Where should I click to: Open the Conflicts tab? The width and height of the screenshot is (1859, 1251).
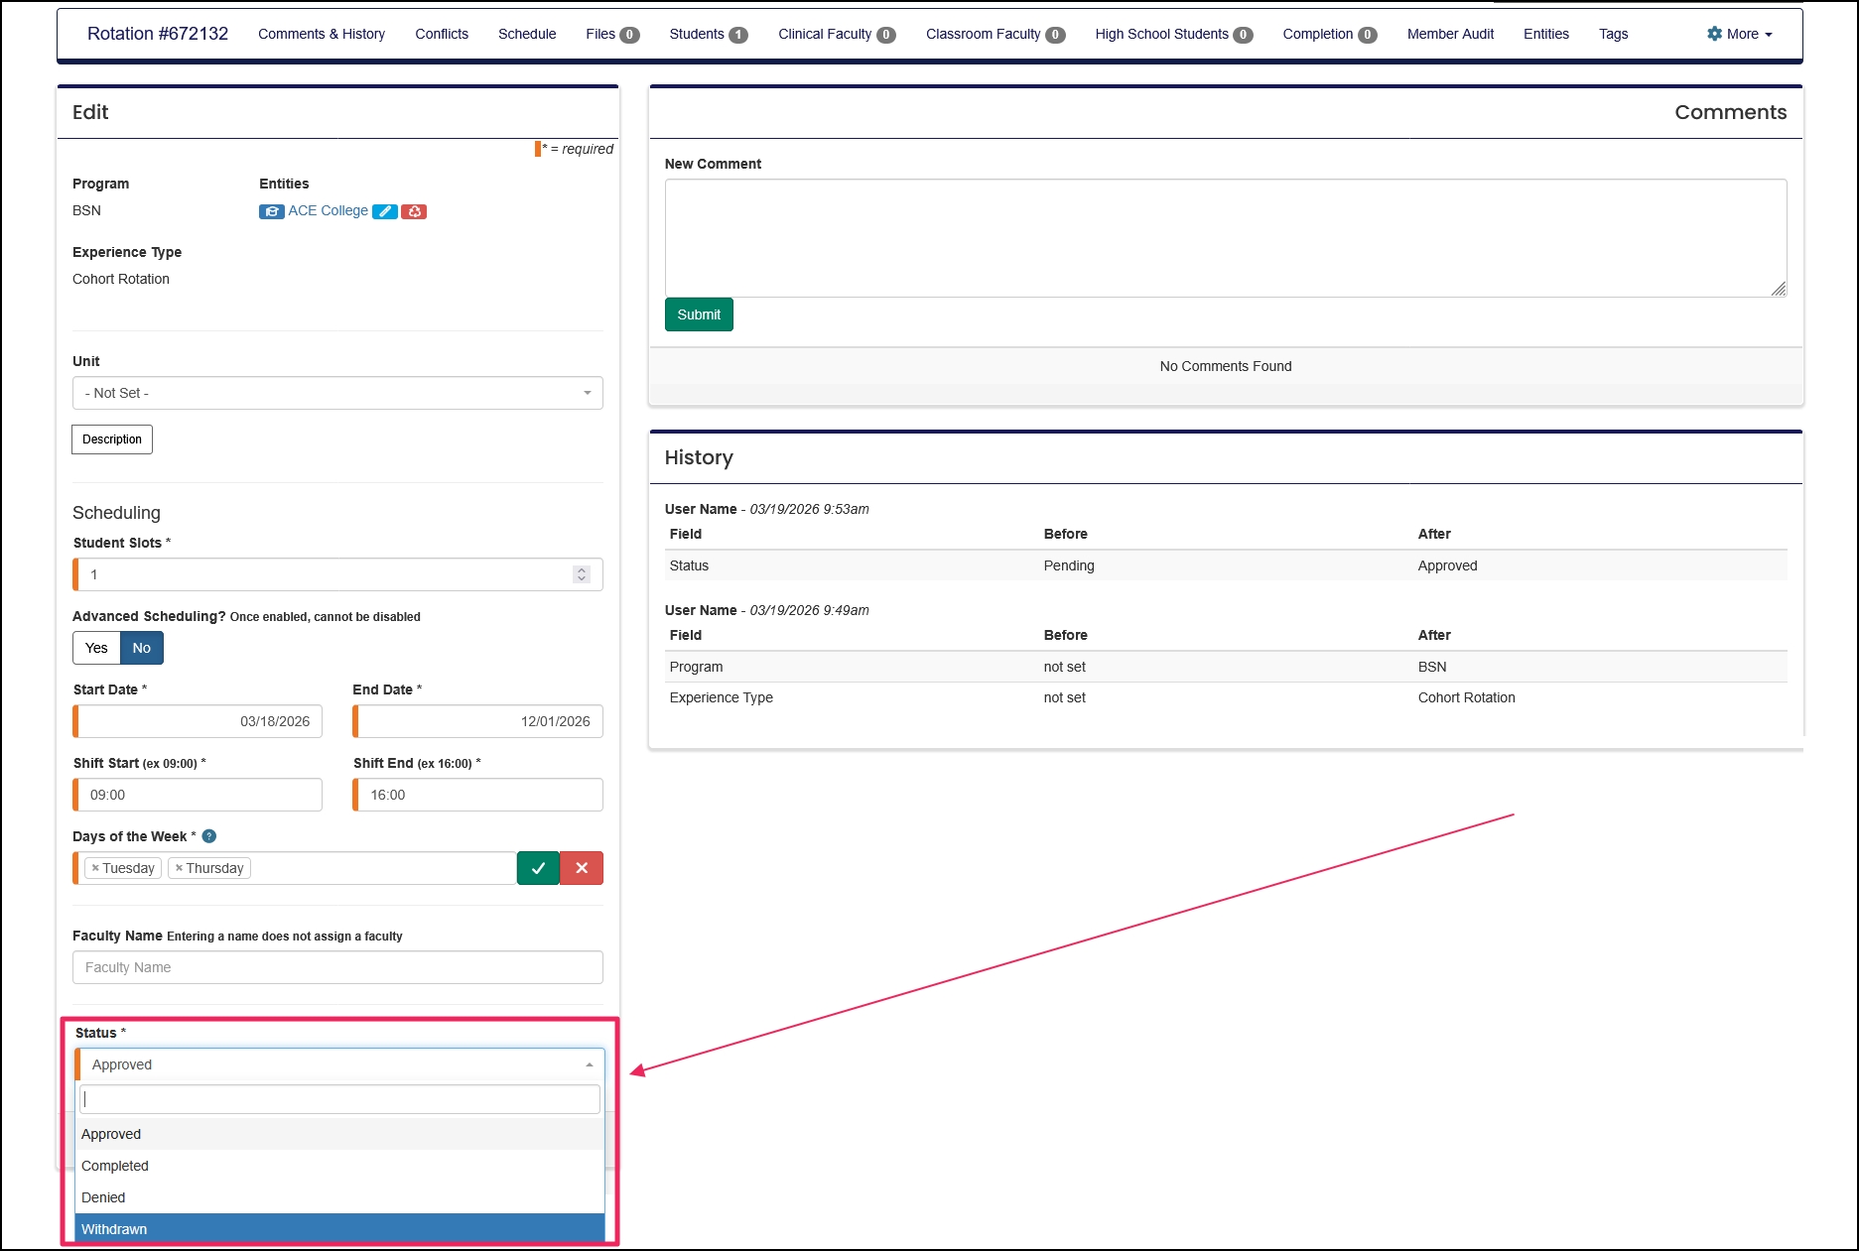click(442, 34)
